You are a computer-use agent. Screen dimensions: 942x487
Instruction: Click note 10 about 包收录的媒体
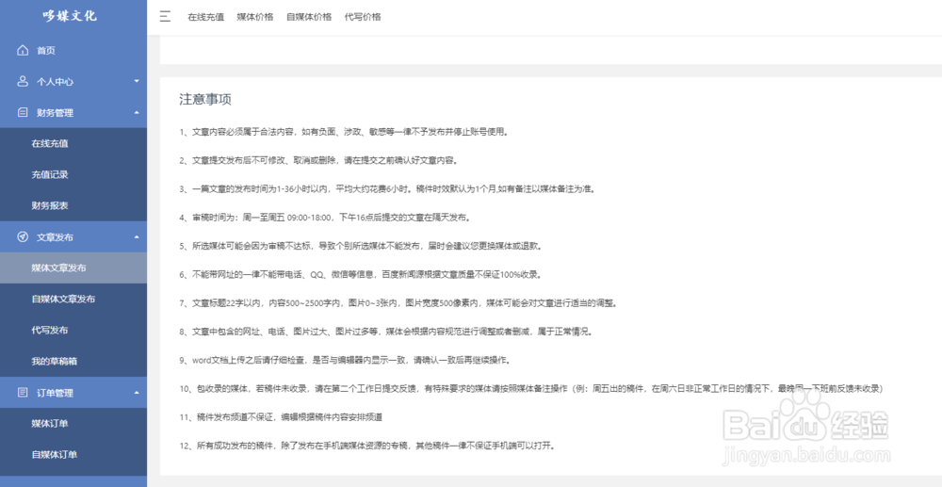pos(530,388)
